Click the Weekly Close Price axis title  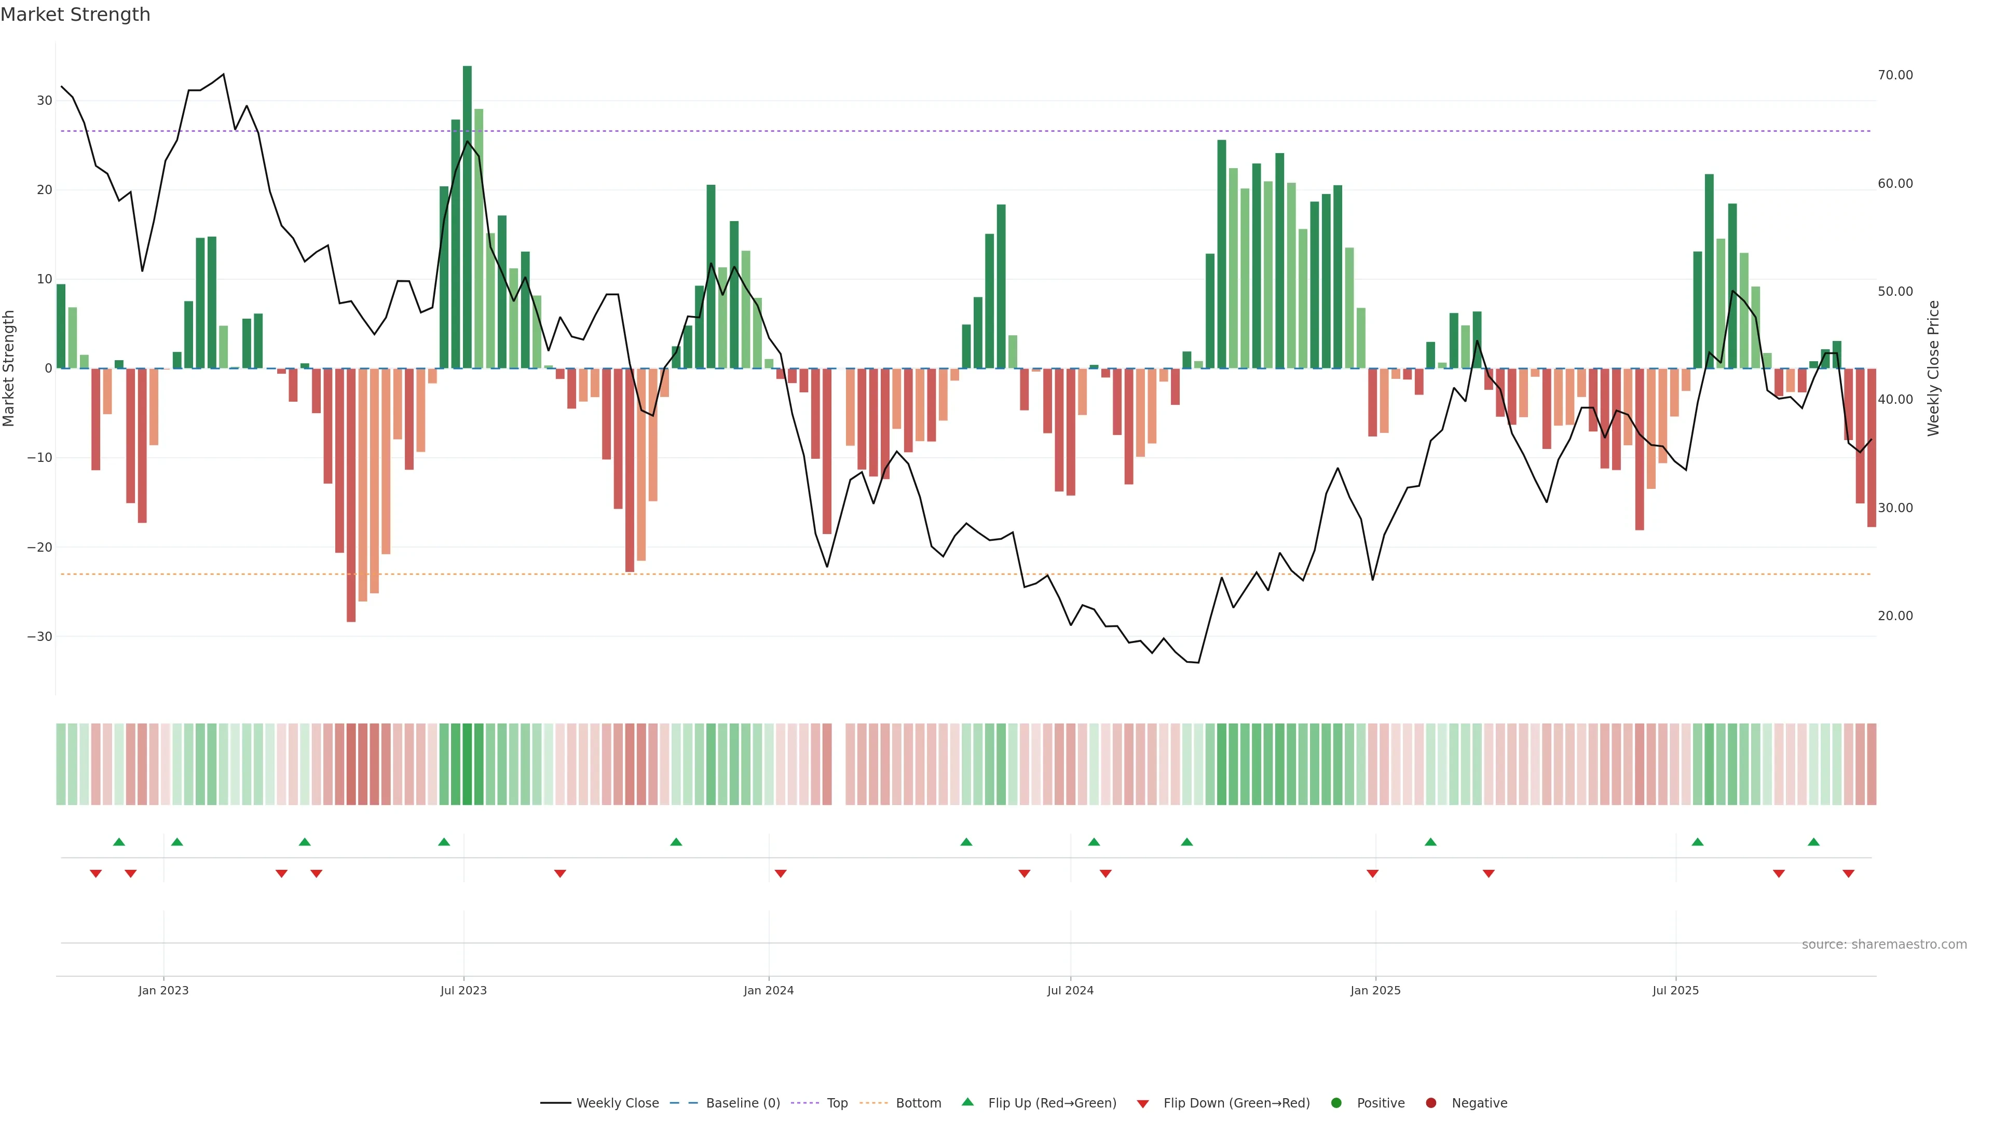point(1933,368)
